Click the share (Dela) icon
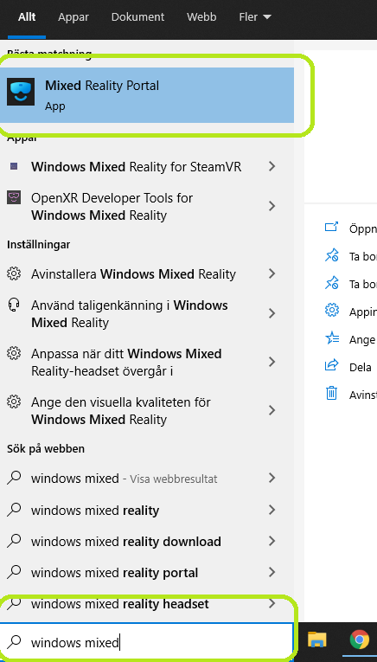Image resolution: width=377 pixels, height=662 pixels. pos(332,364)
